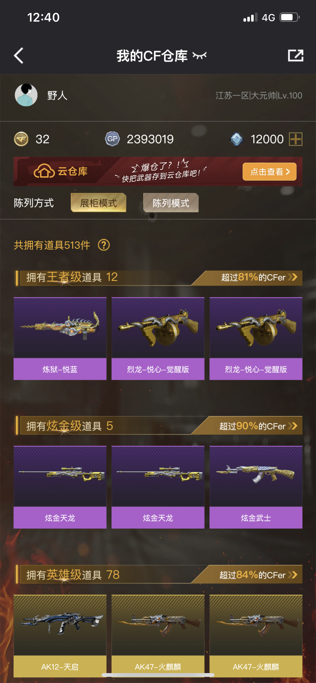The height and width of the screenshot is (683, 316).
Task: Open the share/export icon
Action: [x=296, y=56]
